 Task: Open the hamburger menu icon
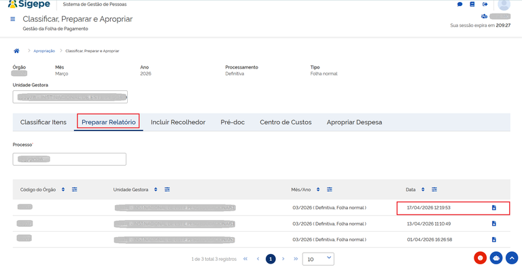point(13,19)
